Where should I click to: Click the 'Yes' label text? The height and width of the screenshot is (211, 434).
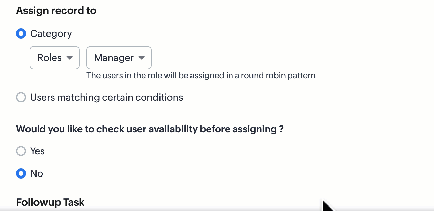pyautogui.click(x=38, y=151)
